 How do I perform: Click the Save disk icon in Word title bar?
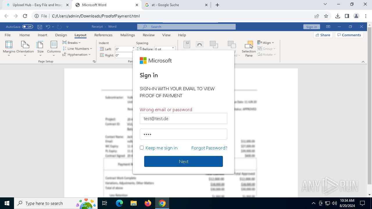click(40, 27)
